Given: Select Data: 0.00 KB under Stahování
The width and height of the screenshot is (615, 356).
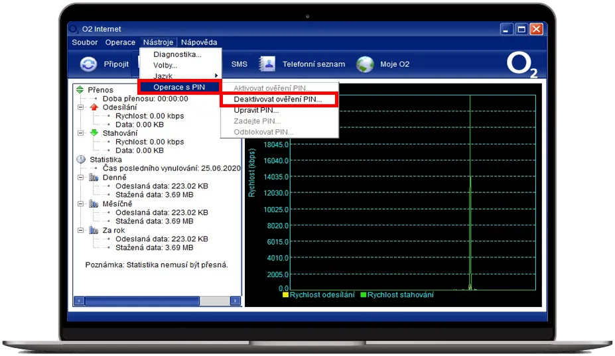Looking at the screenshot, I should click(x=139, y=150).
